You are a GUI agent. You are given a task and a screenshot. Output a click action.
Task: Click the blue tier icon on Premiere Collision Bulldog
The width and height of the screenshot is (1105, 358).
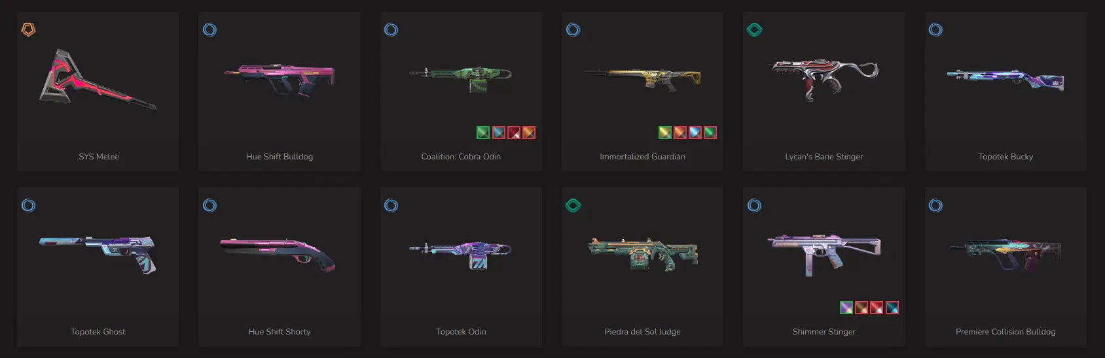tap(935, 205)
